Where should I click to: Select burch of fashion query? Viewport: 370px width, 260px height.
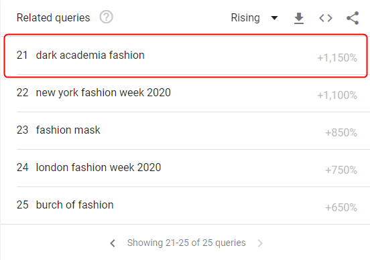click(x=74, y=205)
